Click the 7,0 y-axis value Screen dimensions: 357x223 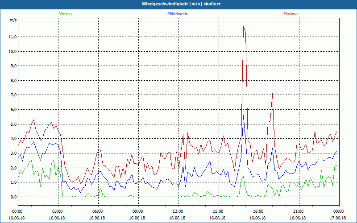pyautogui.click(x=13, y=95)
